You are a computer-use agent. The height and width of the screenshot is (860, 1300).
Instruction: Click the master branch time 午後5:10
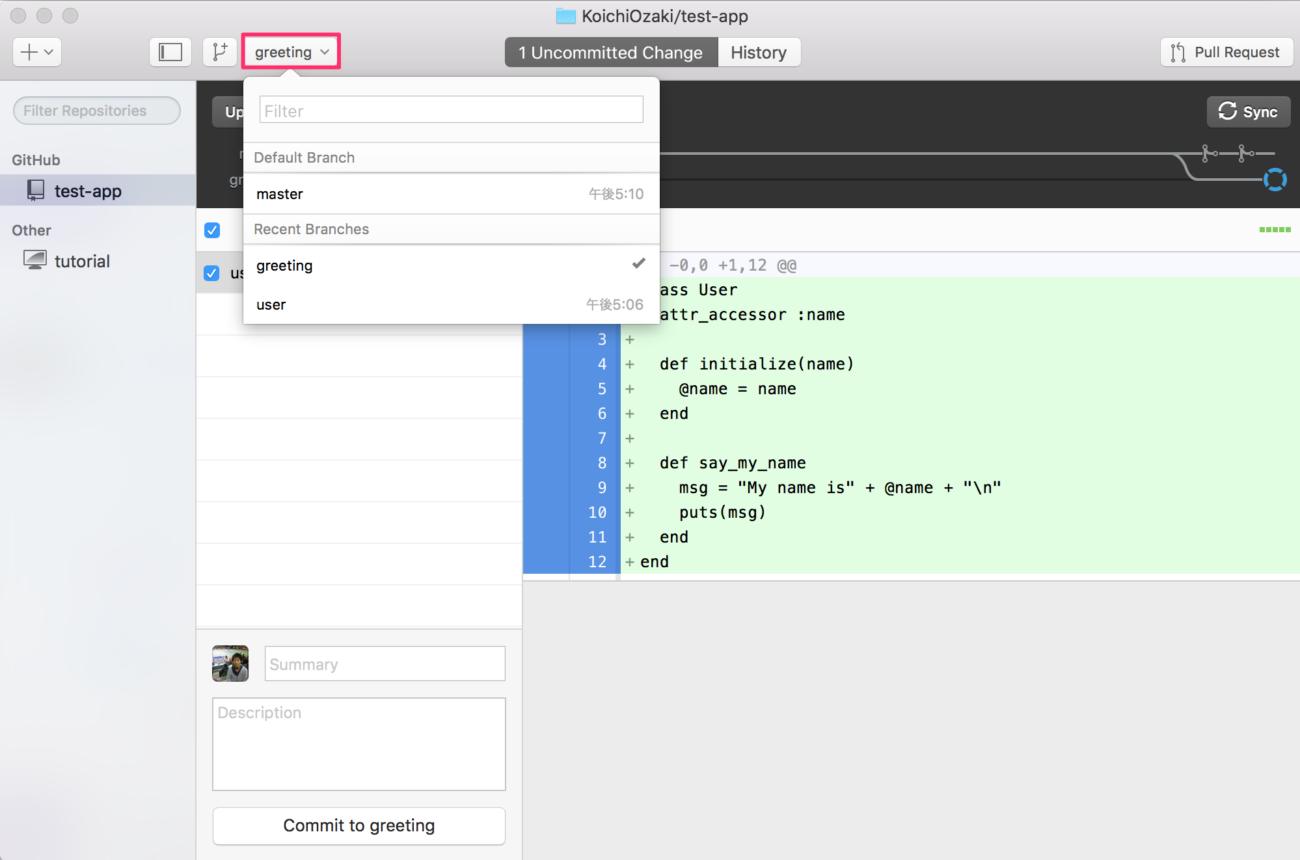pos(616,194)
